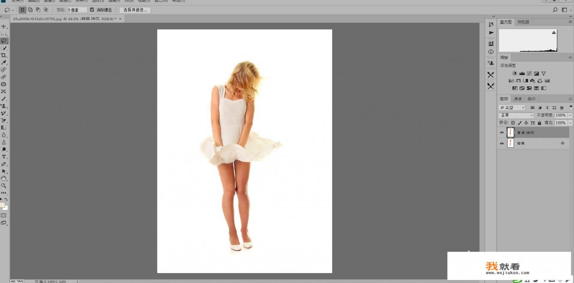Screen dimensions: 574x283
Task: Select the Path Selection arrow tool
Action: (4, 171)
